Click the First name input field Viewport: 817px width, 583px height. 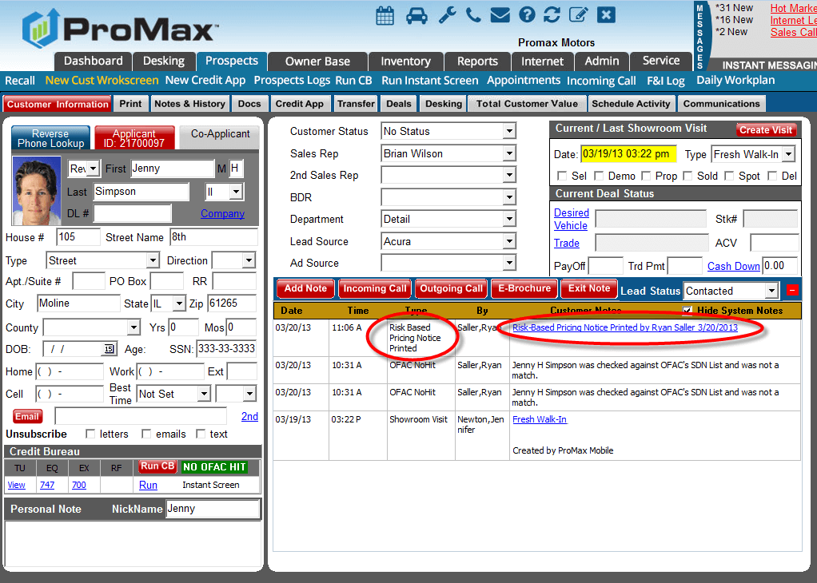click(173, 169)
